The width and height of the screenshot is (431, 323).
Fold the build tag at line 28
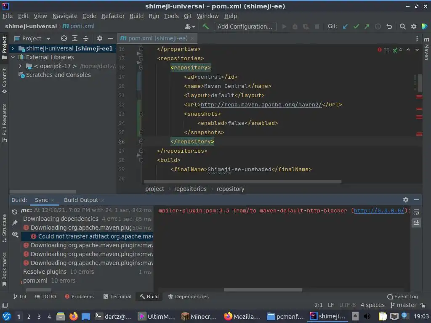coord(141,160)
